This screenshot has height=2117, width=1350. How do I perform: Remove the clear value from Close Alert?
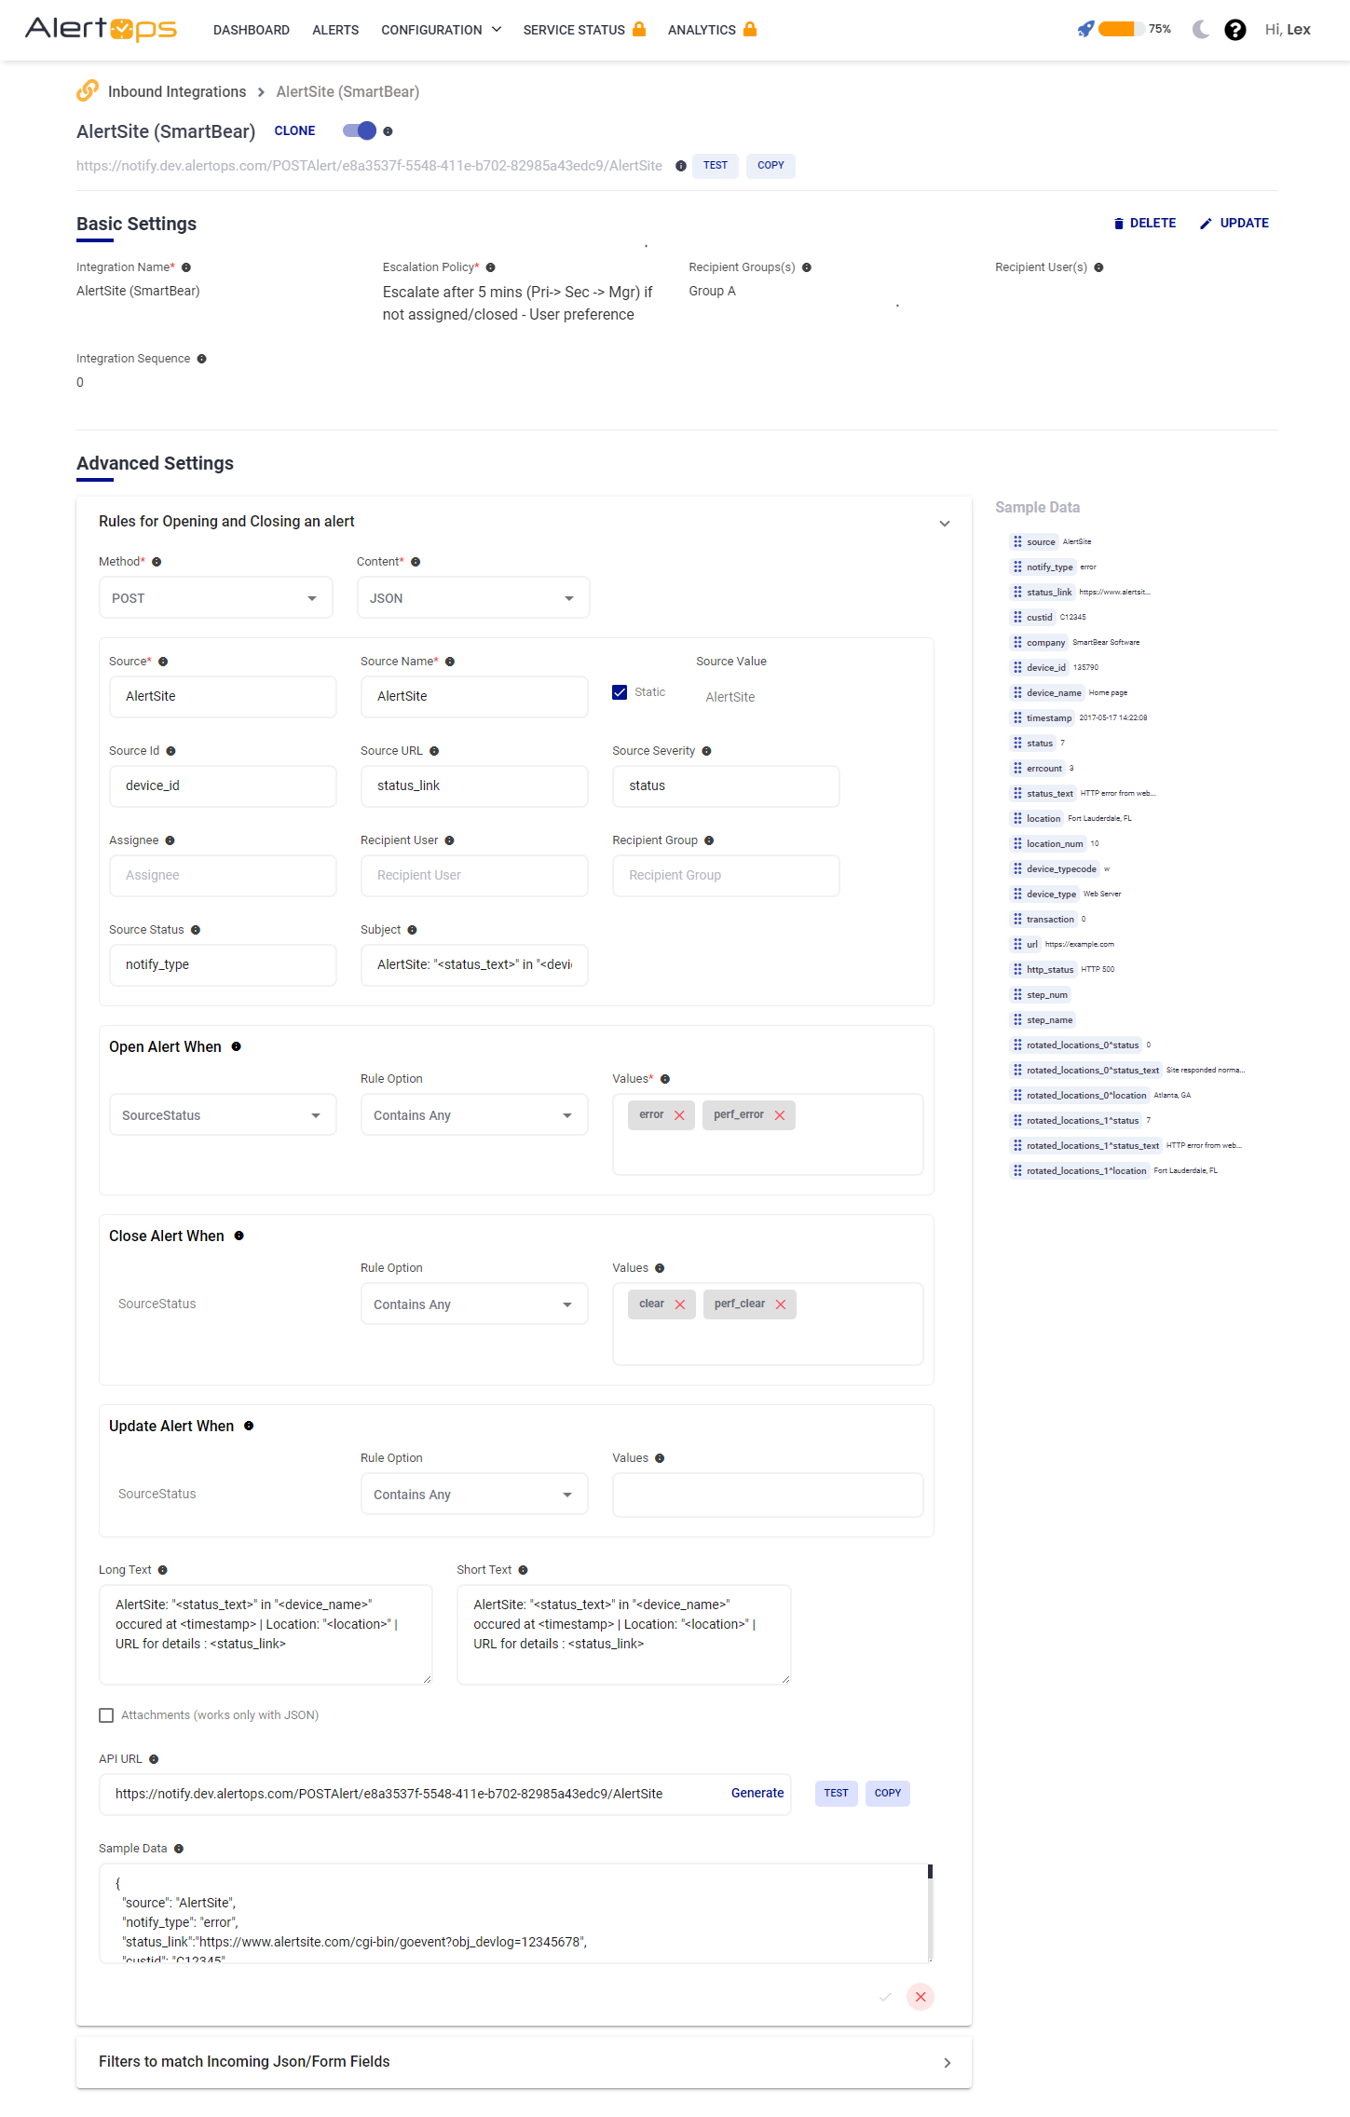coord(680,1304)
